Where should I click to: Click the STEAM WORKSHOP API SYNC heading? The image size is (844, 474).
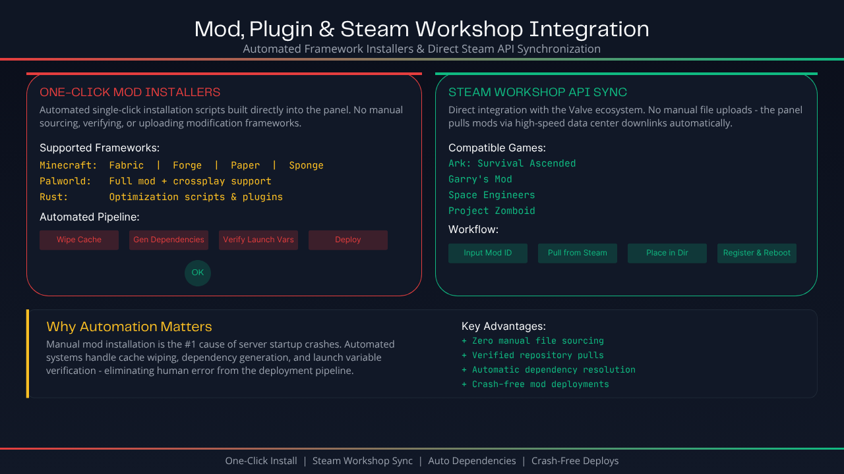click(x=538, y=92)
